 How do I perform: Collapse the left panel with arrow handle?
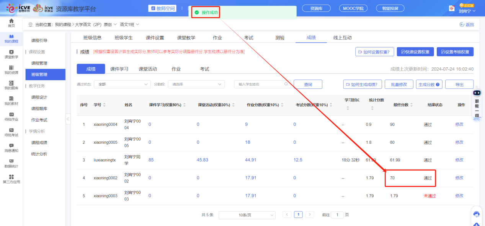(x=68, y=119)
